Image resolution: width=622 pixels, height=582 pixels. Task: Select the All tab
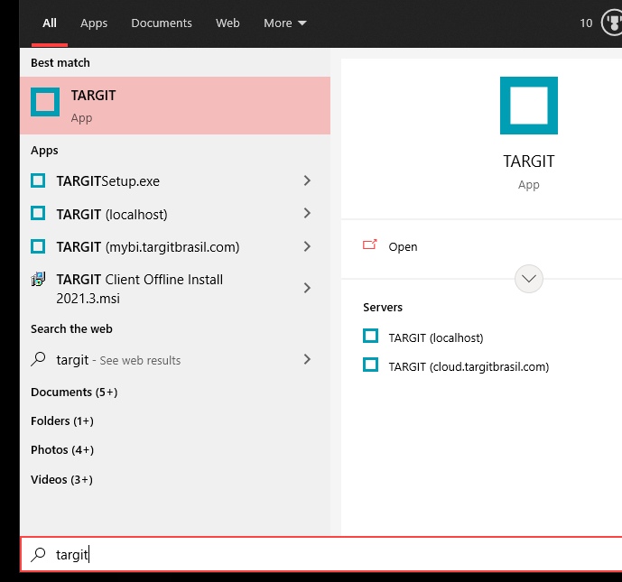click(x=50, y=23)
